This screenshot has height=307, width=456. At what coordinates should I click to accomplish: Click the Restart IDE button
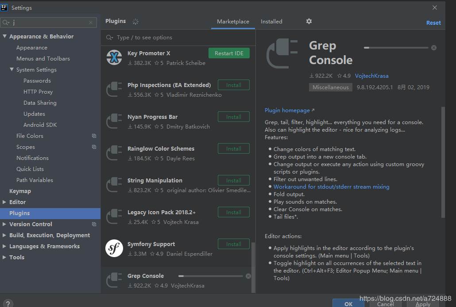(x=229, y=53)
